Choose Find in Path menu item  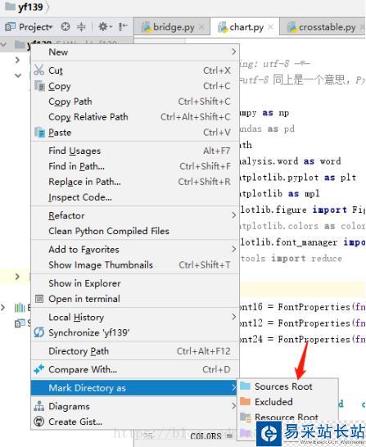click(135, 166)
